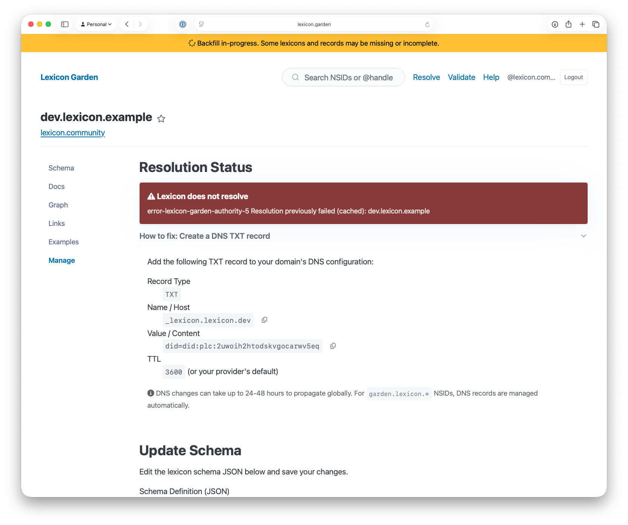This screenshot has width=628, height=525.
Task: Switch to the Graph section
Action: point(58,205)
